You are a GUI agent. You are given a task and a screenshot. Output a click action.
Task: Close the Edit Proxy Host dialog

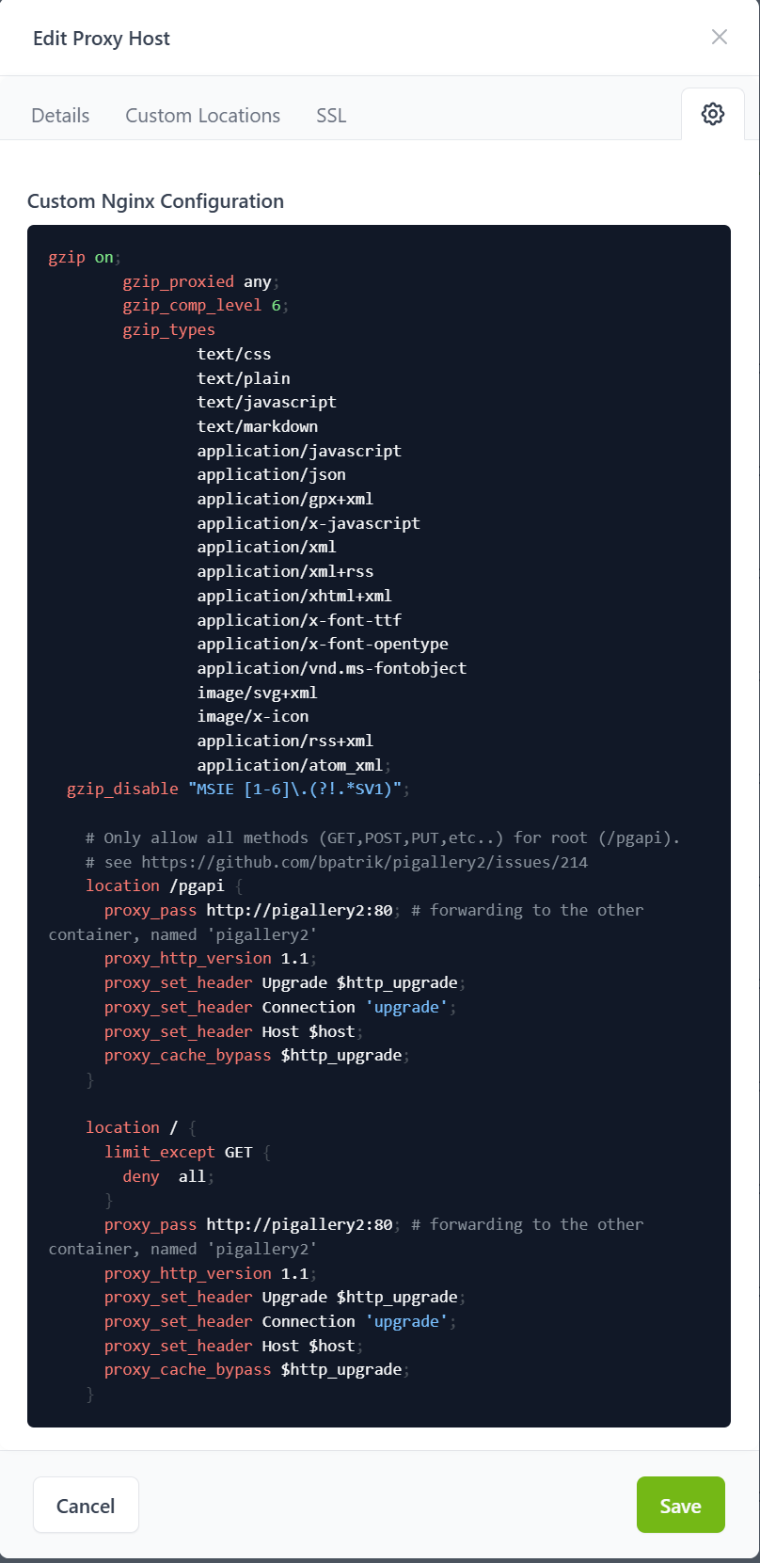click(x=720, y=37)
